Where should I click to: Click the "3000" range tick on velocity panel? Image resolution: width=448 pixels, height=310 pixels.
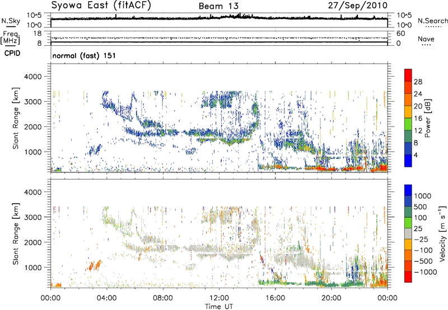(33, 217)
